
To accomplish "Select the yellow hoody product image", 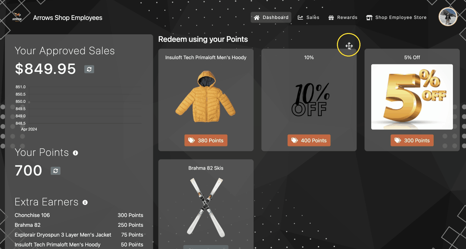I will tap(206, 97).
